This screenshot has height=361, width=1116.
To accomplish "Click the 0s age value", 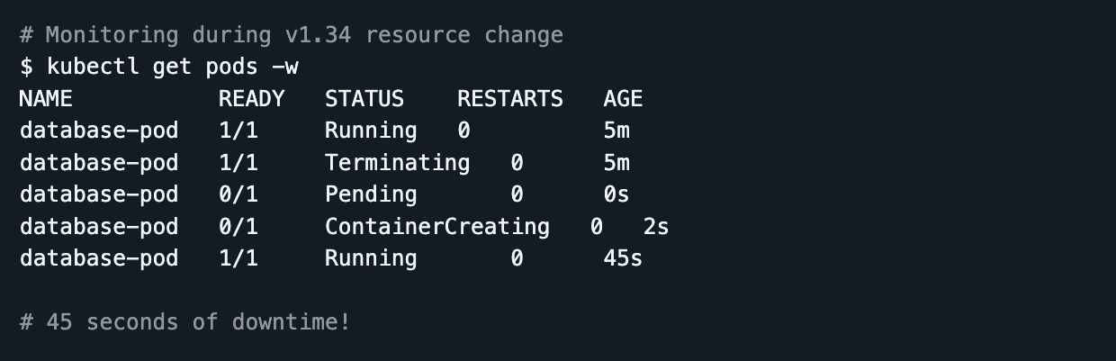I will 616,194.
